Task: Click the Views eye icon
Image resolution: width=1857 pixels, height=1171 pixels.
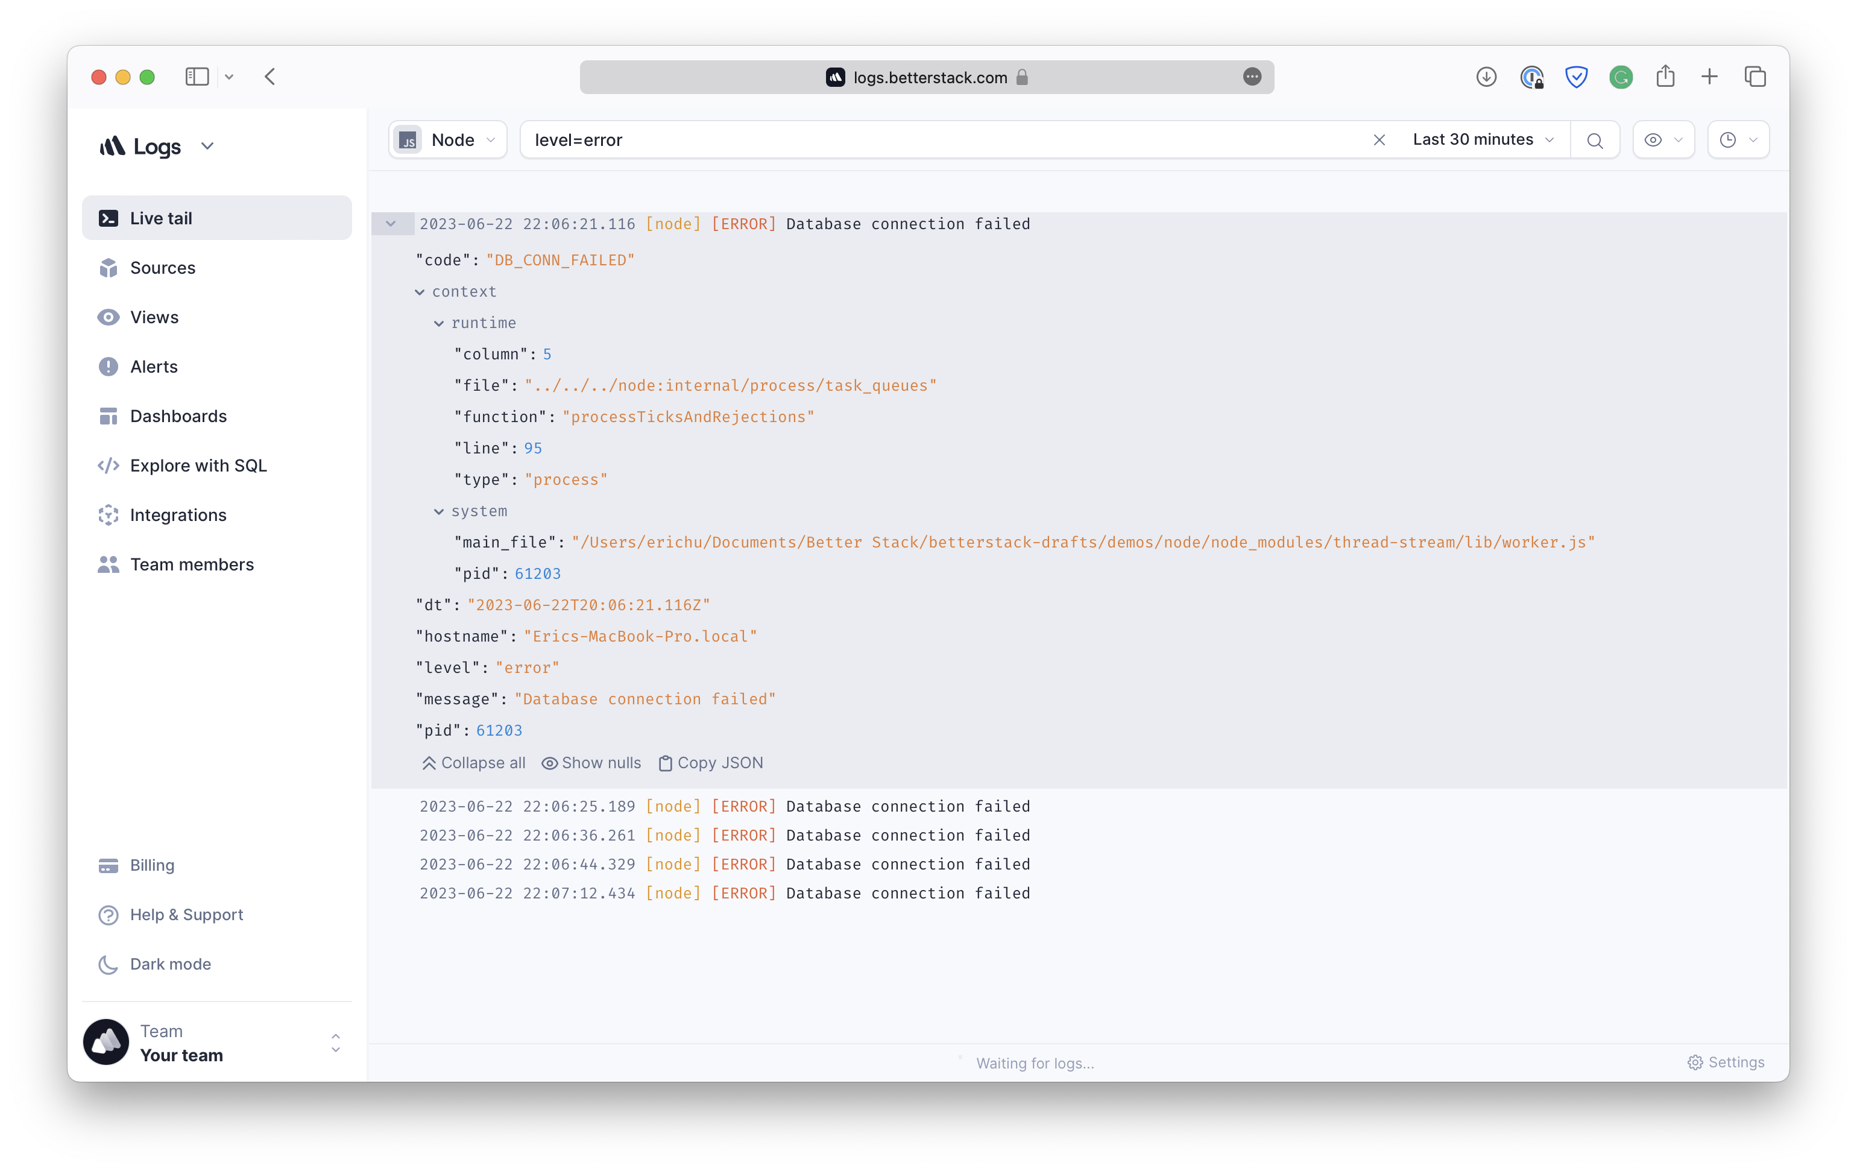Action: (x=109, y=317)
